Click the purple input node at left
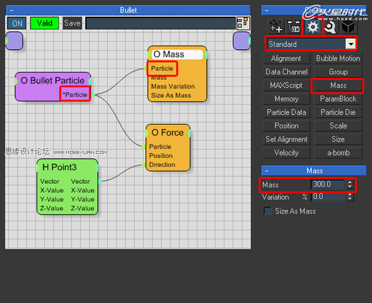This screenshot has height=303, width=372. point(14,41)
